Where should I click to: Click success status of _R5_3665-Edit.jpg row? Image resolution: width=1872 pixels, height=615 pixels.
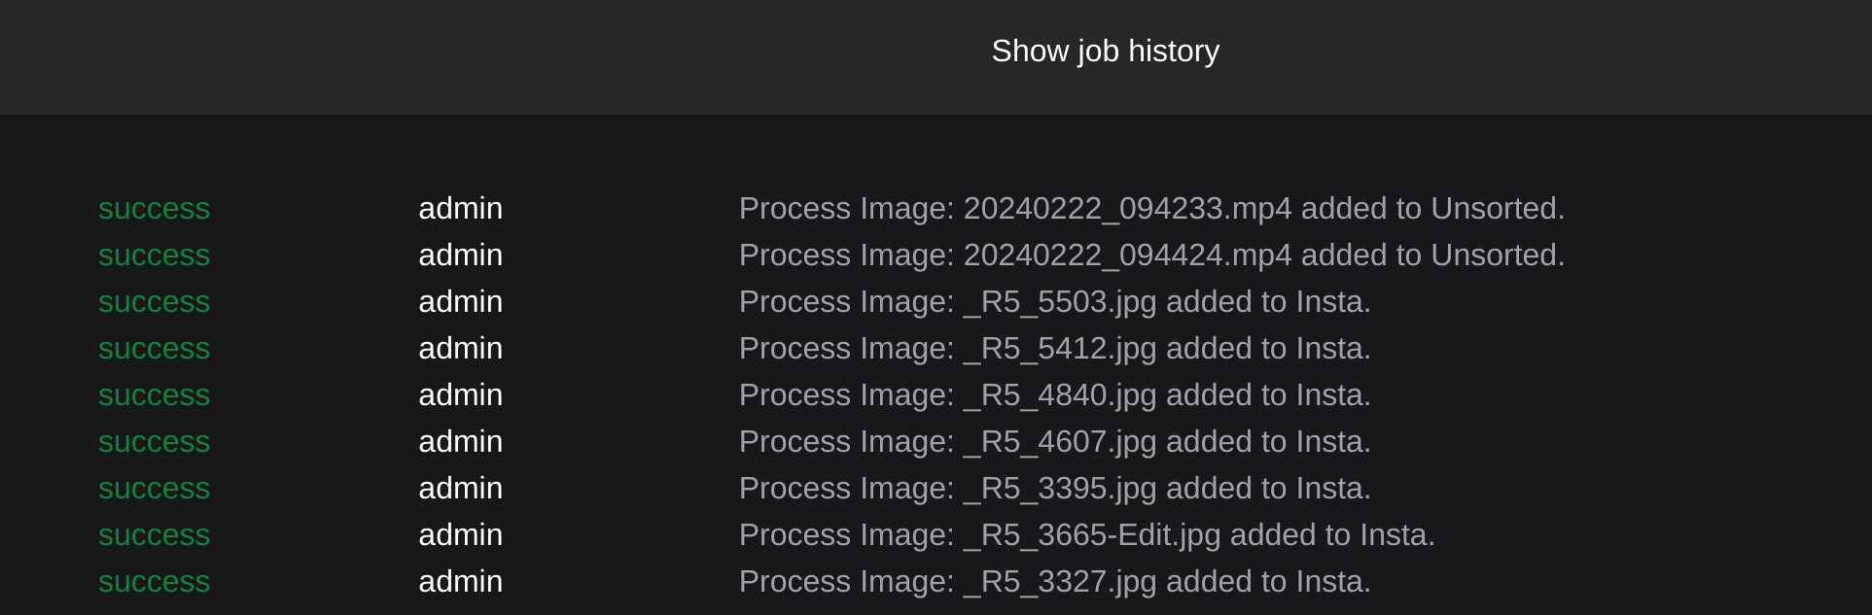tap(154, 535)
